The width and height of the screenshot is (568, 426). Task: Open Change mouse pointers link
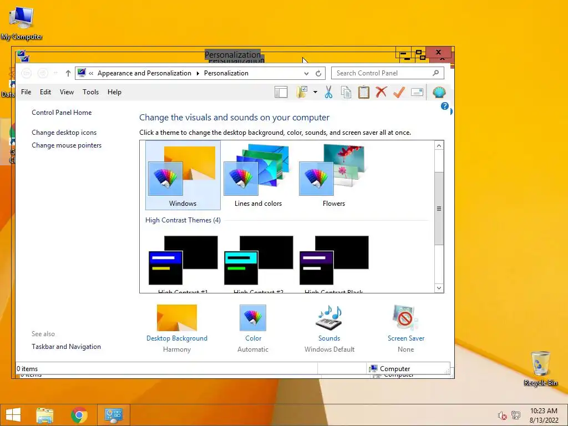(x=67, y=145)
